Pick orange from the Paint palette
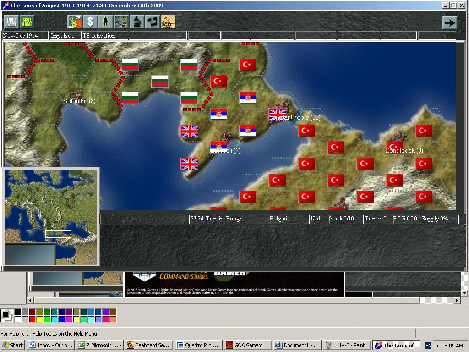 [113, 319]
